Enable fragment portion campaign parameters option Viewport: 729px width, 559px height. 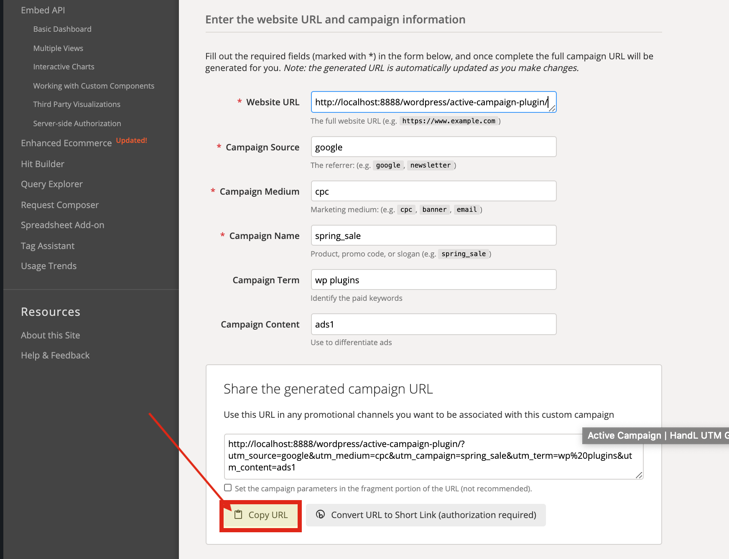pos(227,487)
